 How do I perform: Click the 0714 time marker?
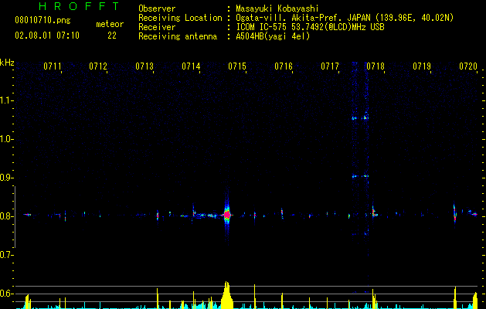click(191, 66)
